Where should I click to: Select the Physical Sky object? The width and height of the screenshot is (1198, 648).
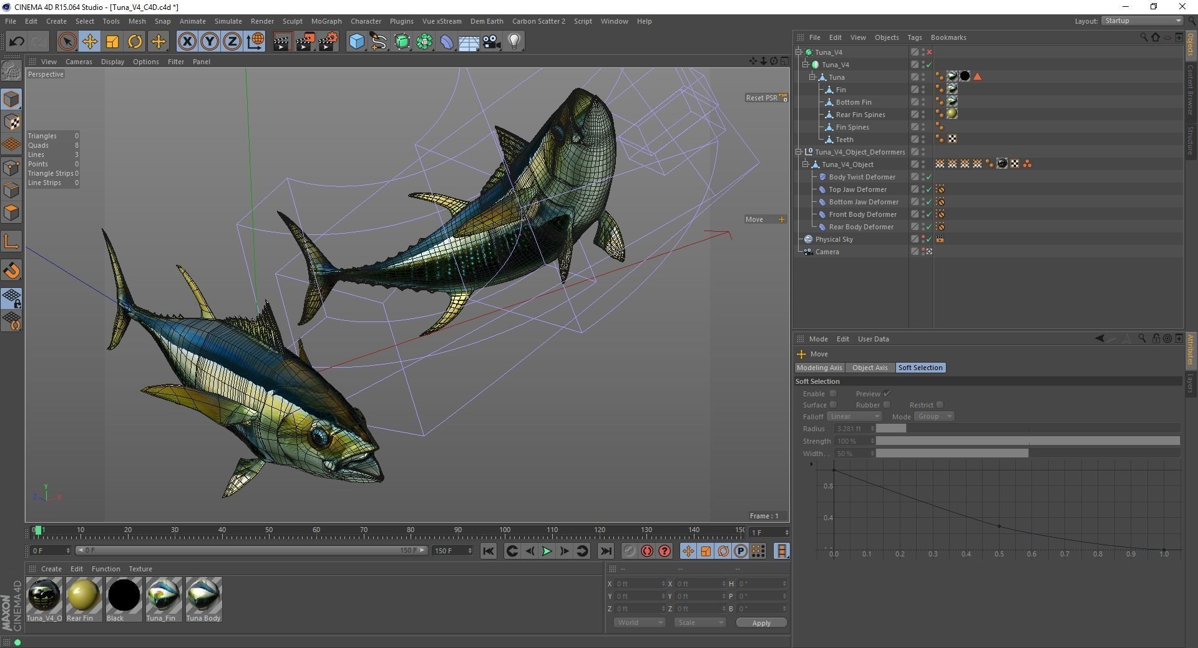834,239
